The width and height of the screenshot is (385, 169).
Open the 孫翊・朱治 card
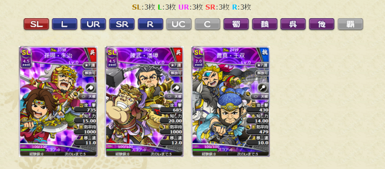[58, 101]
